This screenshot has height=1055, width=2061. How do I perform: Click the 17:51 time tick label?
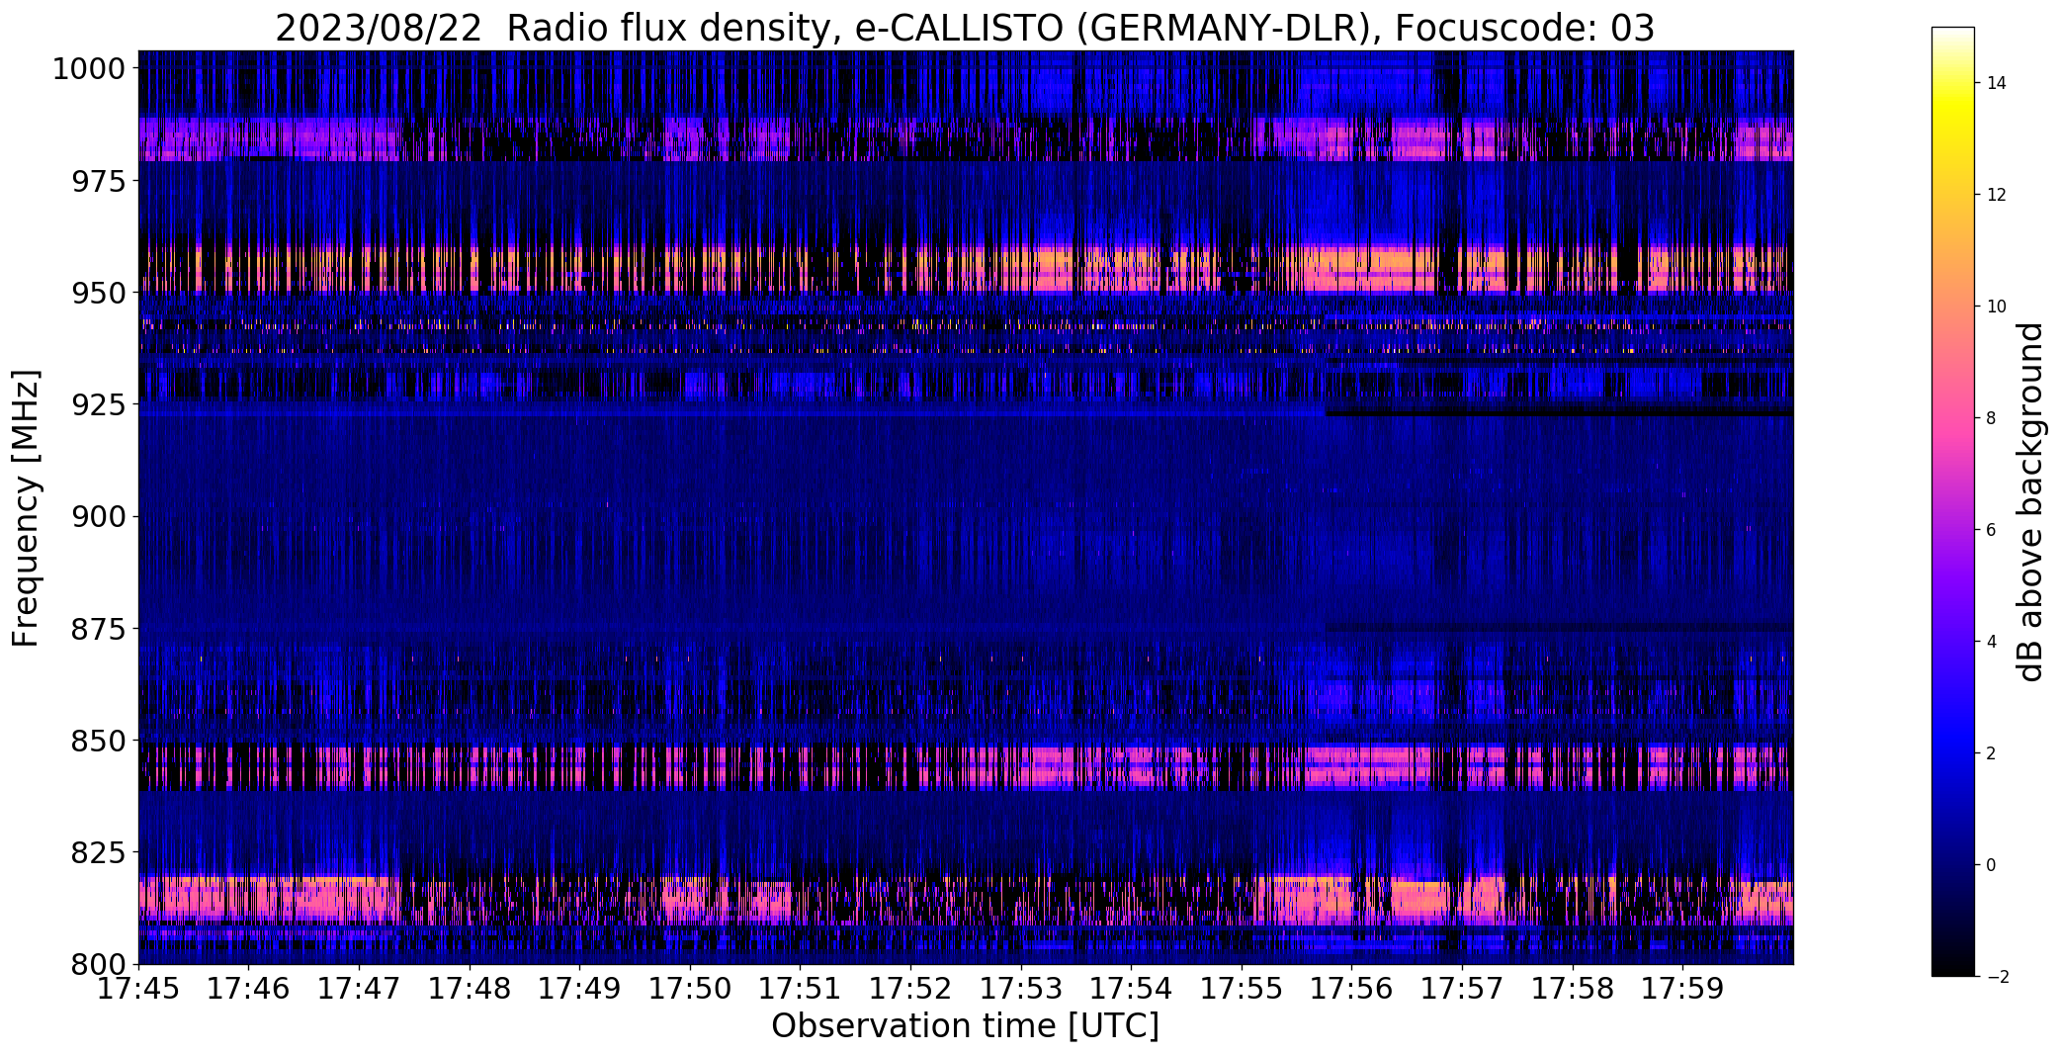click(x=801, y=988)
